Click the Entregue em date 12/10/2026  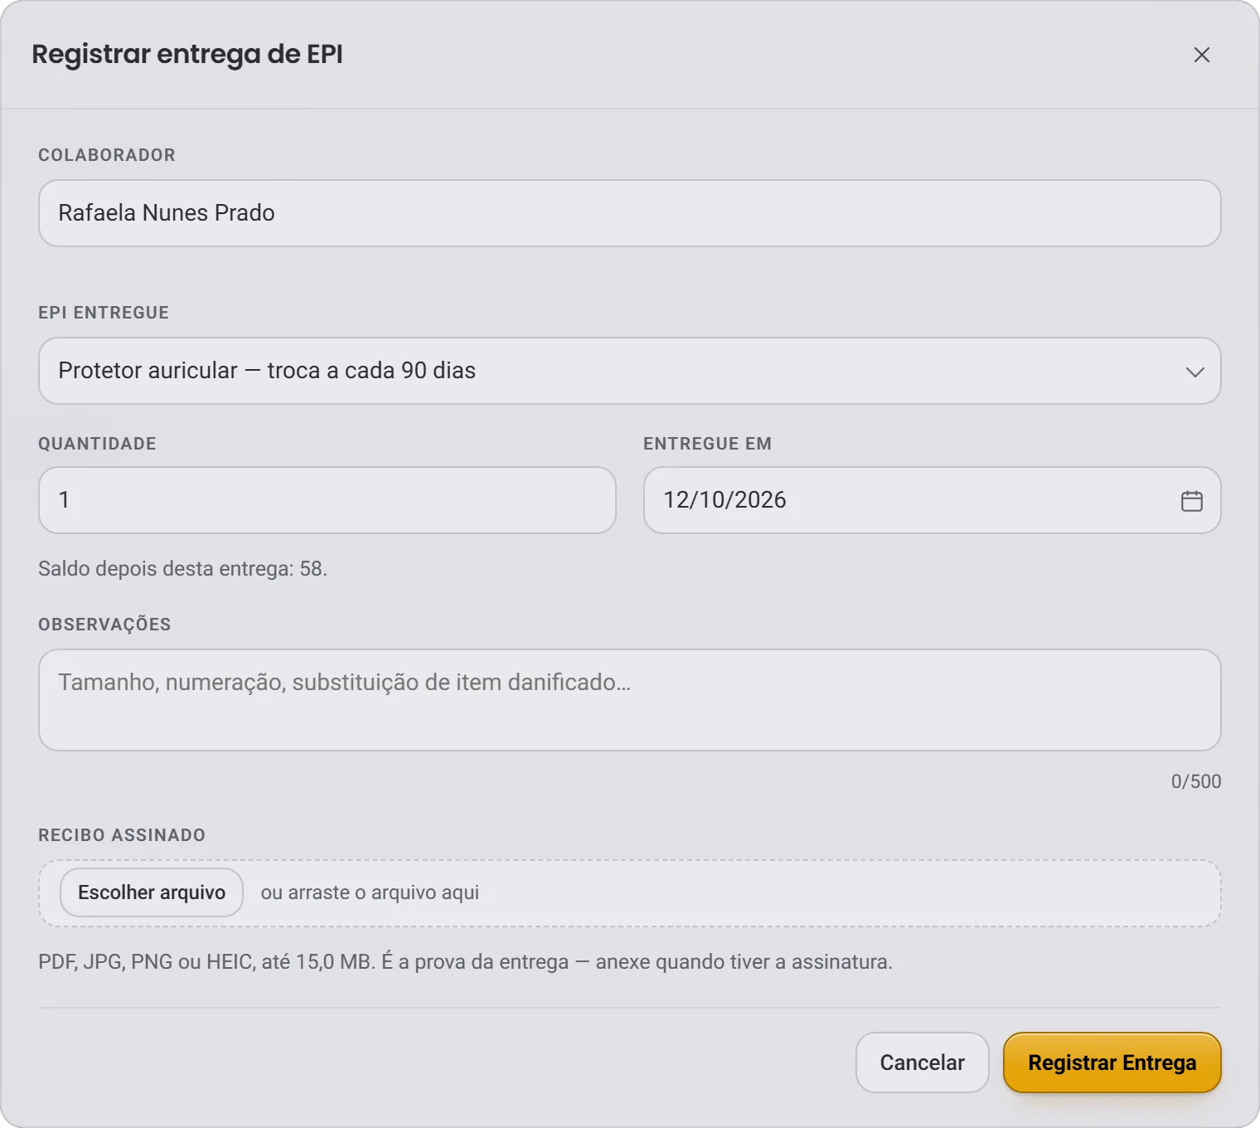click(724, 500)
